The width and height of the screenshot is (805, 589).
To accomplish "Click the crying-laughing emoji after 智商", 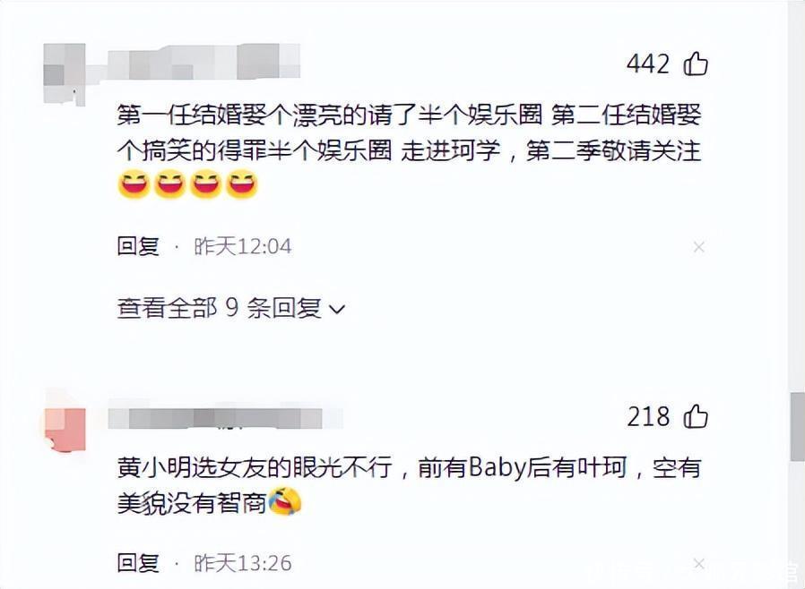I will (285, 502).
